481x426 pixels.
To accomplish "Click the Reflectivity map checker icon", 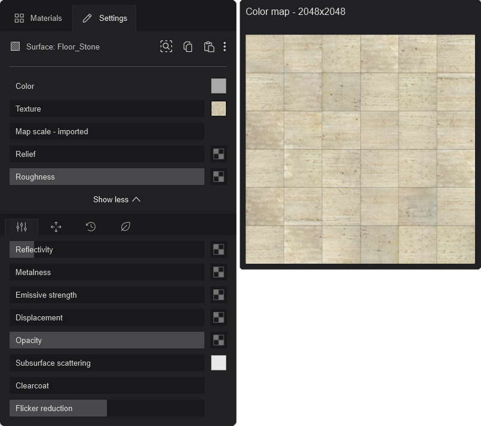I will coord(219,249).
